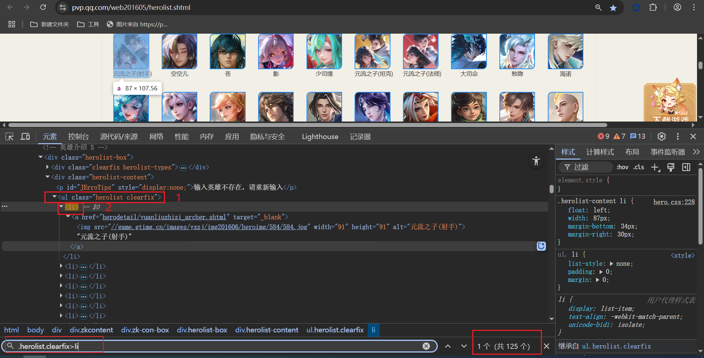704x358 pixels.
Task: Clear the search field with X icon
Action: (x=426, y=346)
